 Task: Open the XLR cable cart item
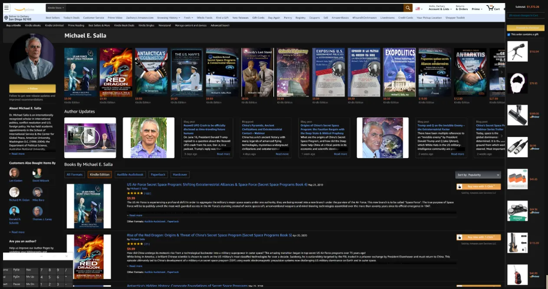[x=518, y=147]
